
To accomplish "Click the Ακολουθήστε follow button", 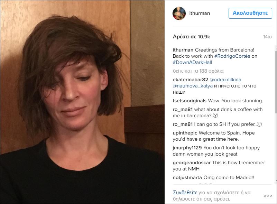I will [250, 13].
